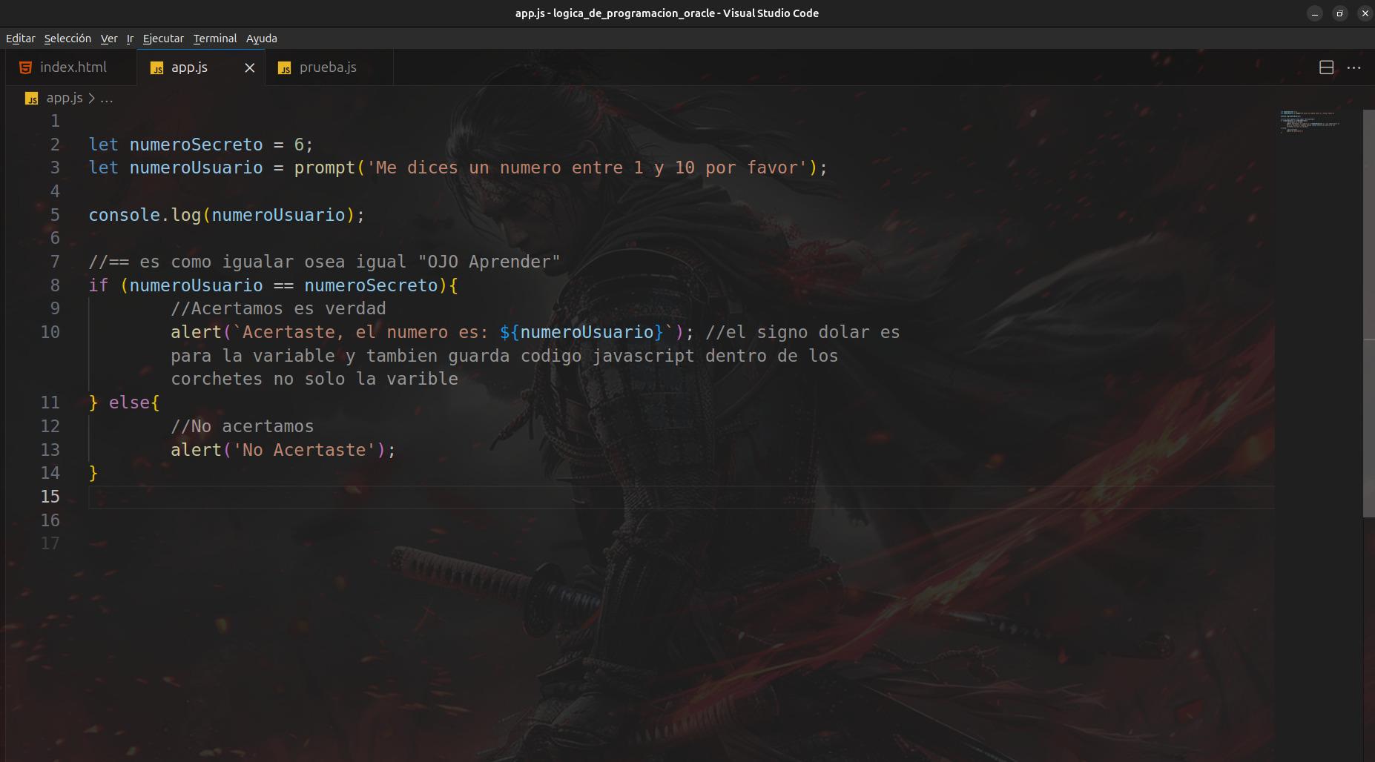Screen dimensions: 1375x762
Task: Click the app.js breadcrumb item
Action: (x=65, y=98)
